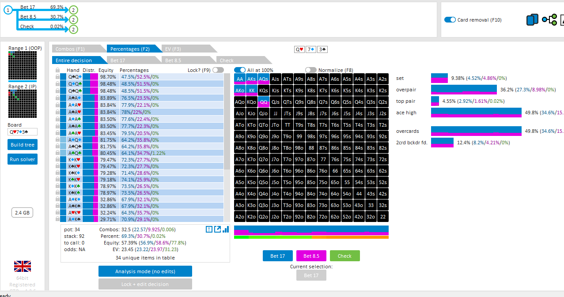Viewport: 564px width, 297px height.
Task: Click the grey Bet 17 current selection button
Action: coord(311,275)
